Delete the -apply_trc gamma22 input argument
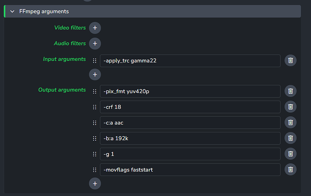311x196 pixels. point(290,60)
